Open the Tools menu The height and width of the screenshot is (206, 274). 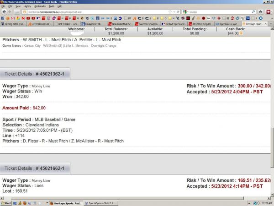pyautogui.click(x=51, y=6)
